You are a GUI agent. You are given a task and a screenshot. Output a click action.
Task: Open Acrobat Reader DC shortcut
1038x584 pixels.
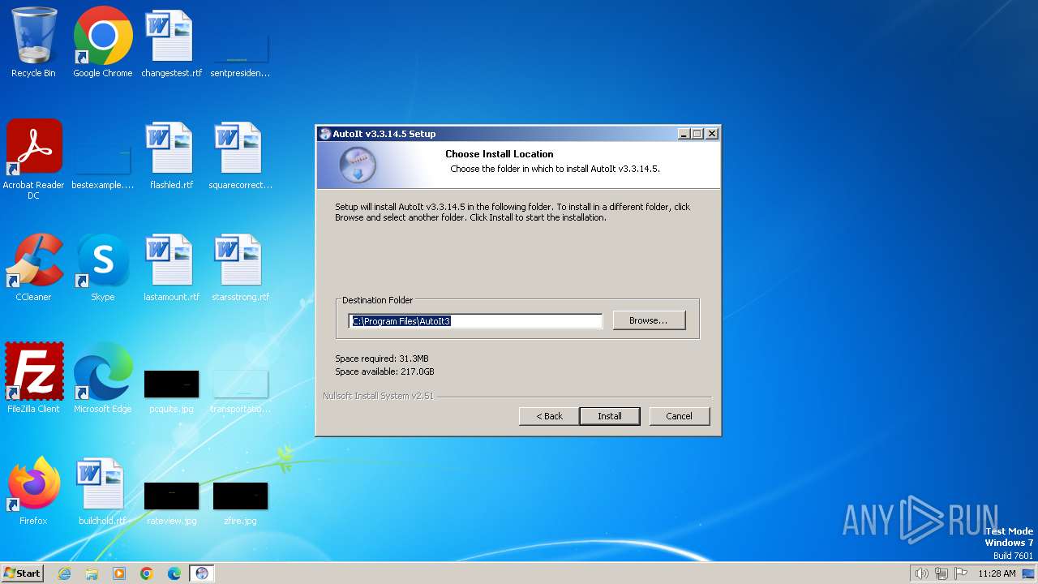(x=33, y=160)
